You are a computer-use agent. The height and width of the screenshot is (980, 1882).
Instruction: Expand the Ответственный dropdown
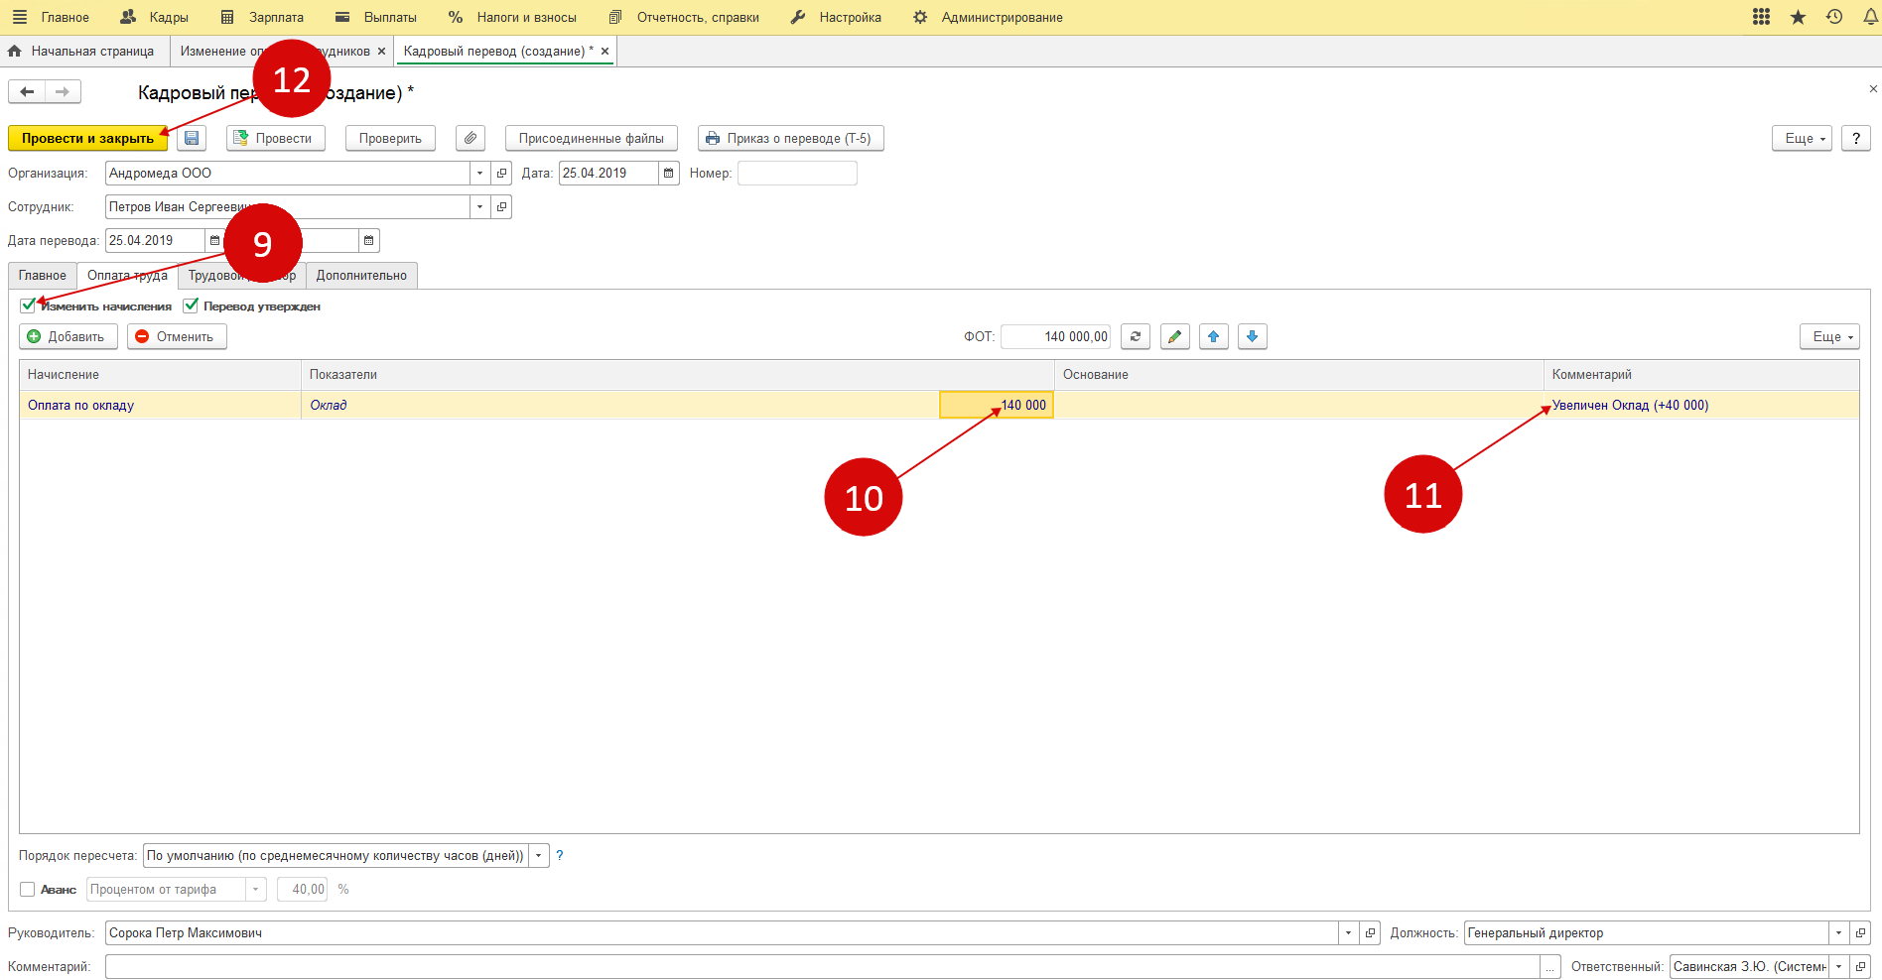click(1839, 966)
